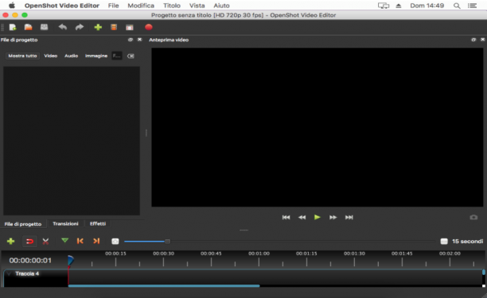
Task: Switch to the Transizioni tab
Action: (x=65, y=223)
